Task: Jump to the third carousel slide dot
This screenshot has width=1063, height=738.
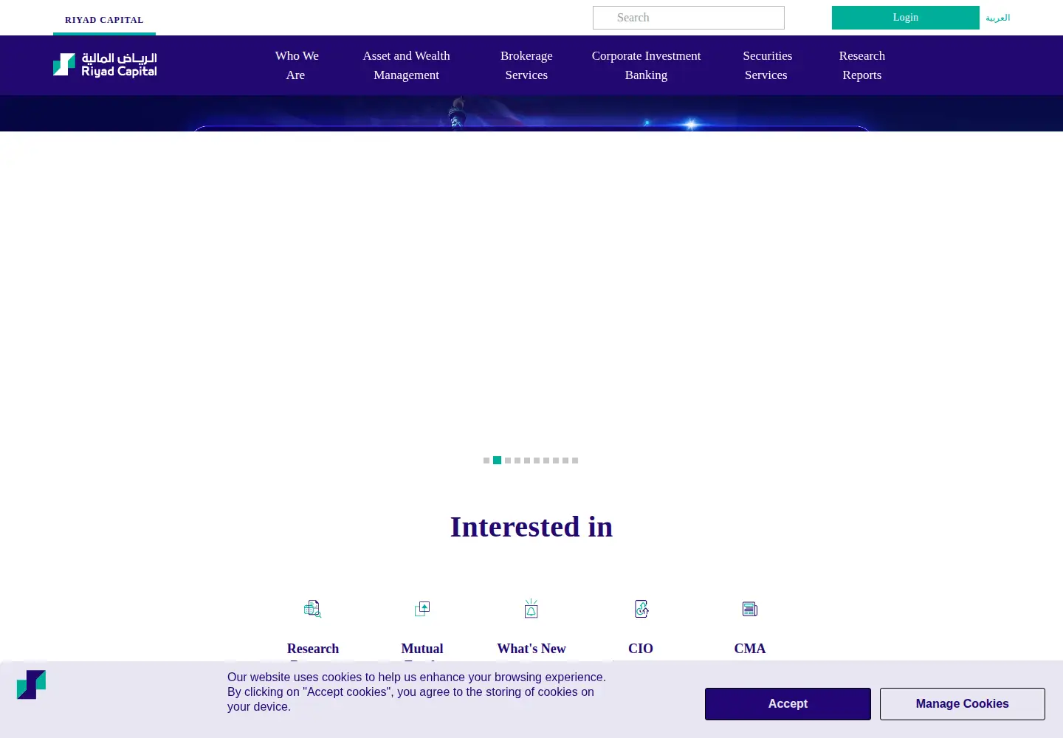Action: (x=508, y=461)
